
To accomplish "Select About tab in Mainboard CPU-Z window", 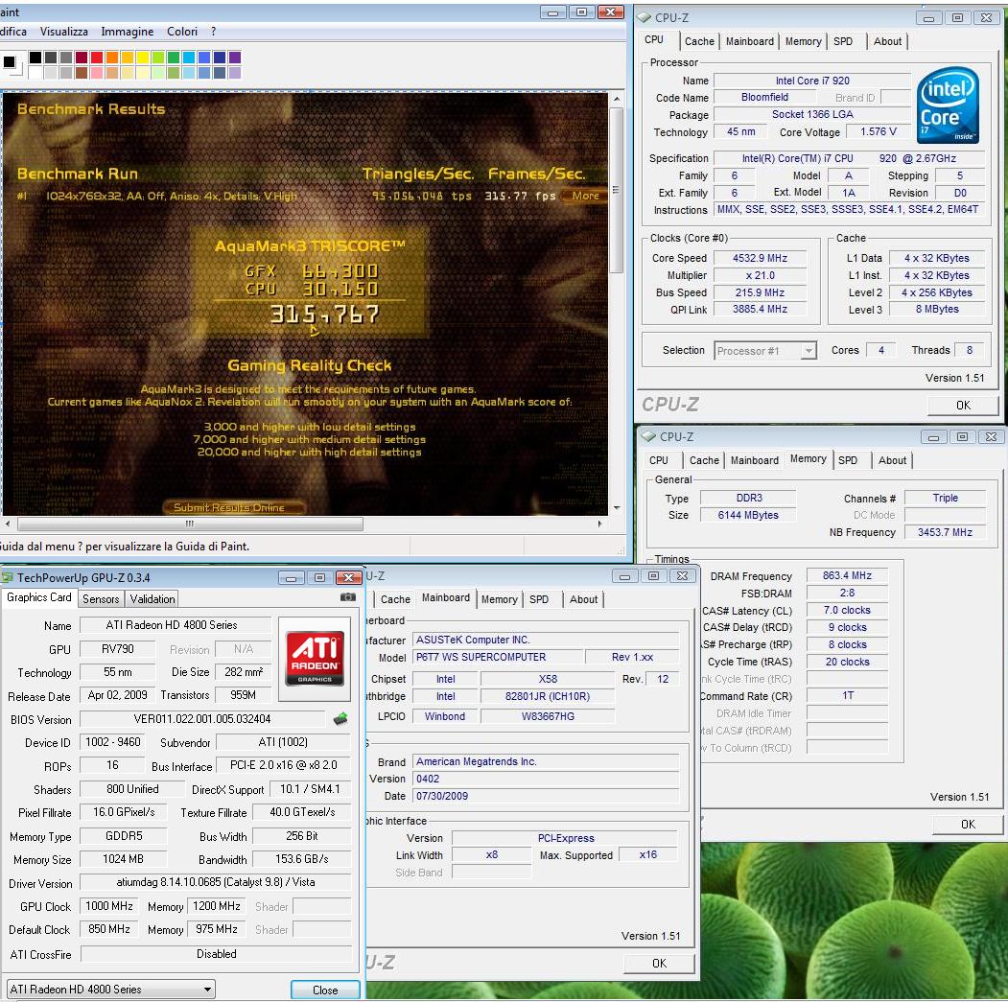I will pos(583,599).
